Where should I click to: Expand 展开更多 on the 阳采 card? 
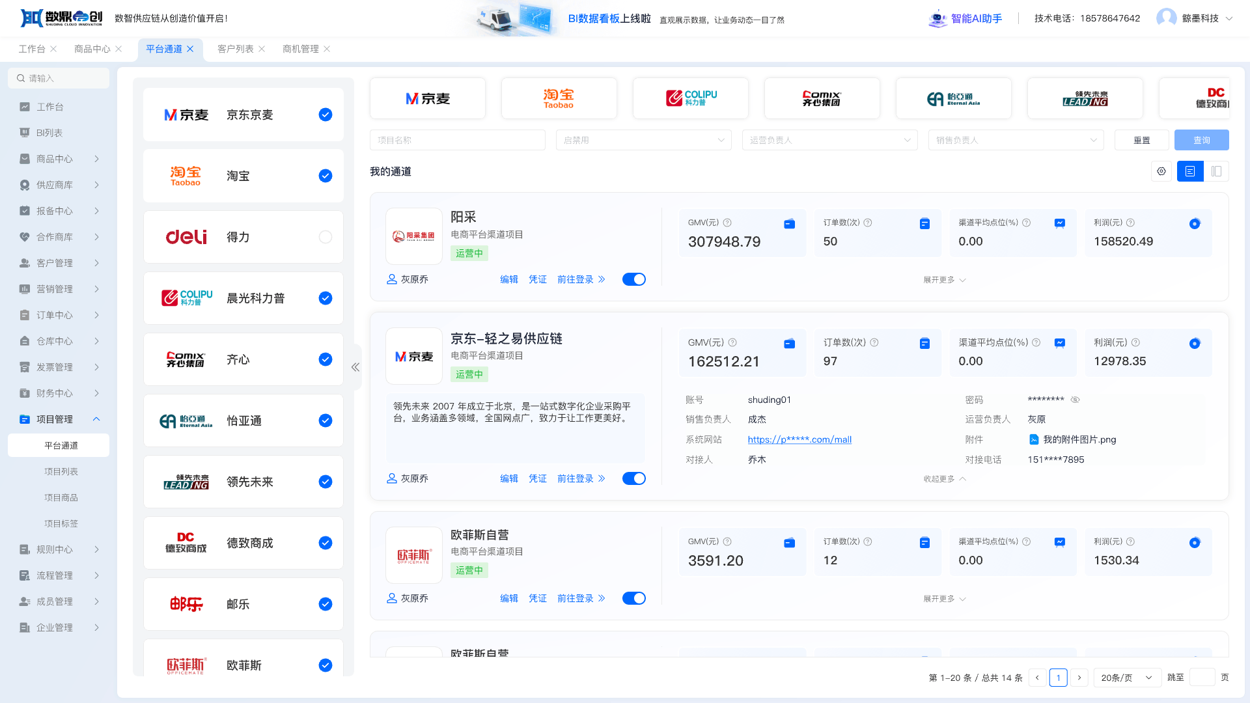coord(944,280)
